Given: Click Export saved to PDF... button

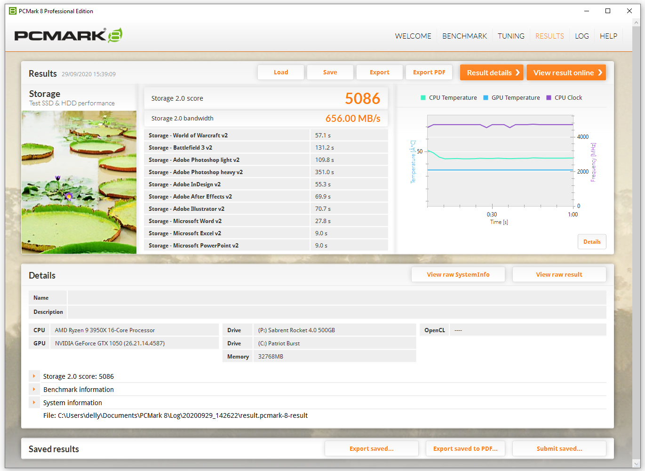Looking at the screenshot, I should point(465,449).
